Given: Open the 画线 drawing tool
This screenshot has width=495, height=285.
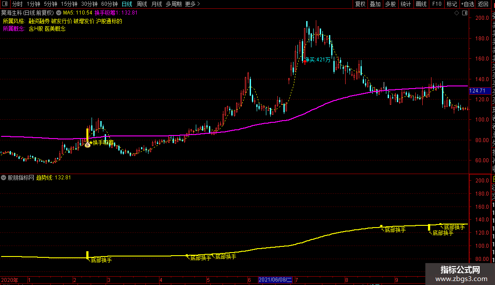Looking at the screenshot, I should (421, 4).
